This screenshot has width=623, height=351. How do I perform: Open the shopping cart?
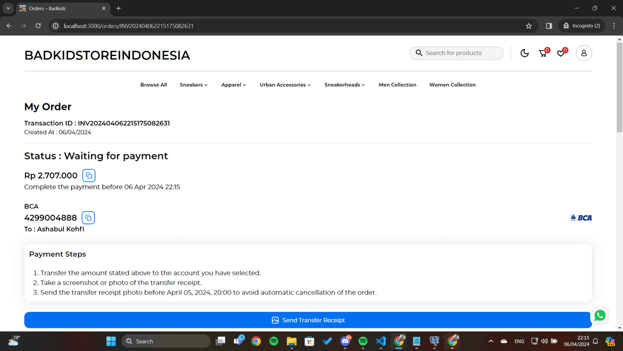point(543,53)
